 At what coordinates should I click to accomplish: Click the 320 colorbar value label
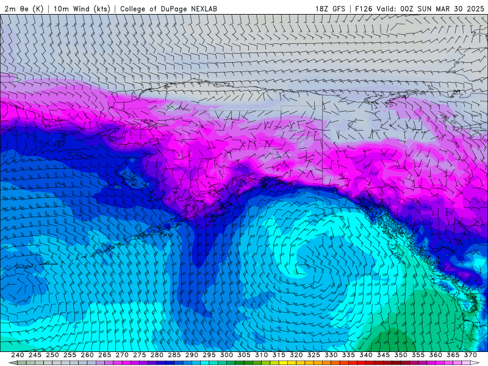[296, 355]
